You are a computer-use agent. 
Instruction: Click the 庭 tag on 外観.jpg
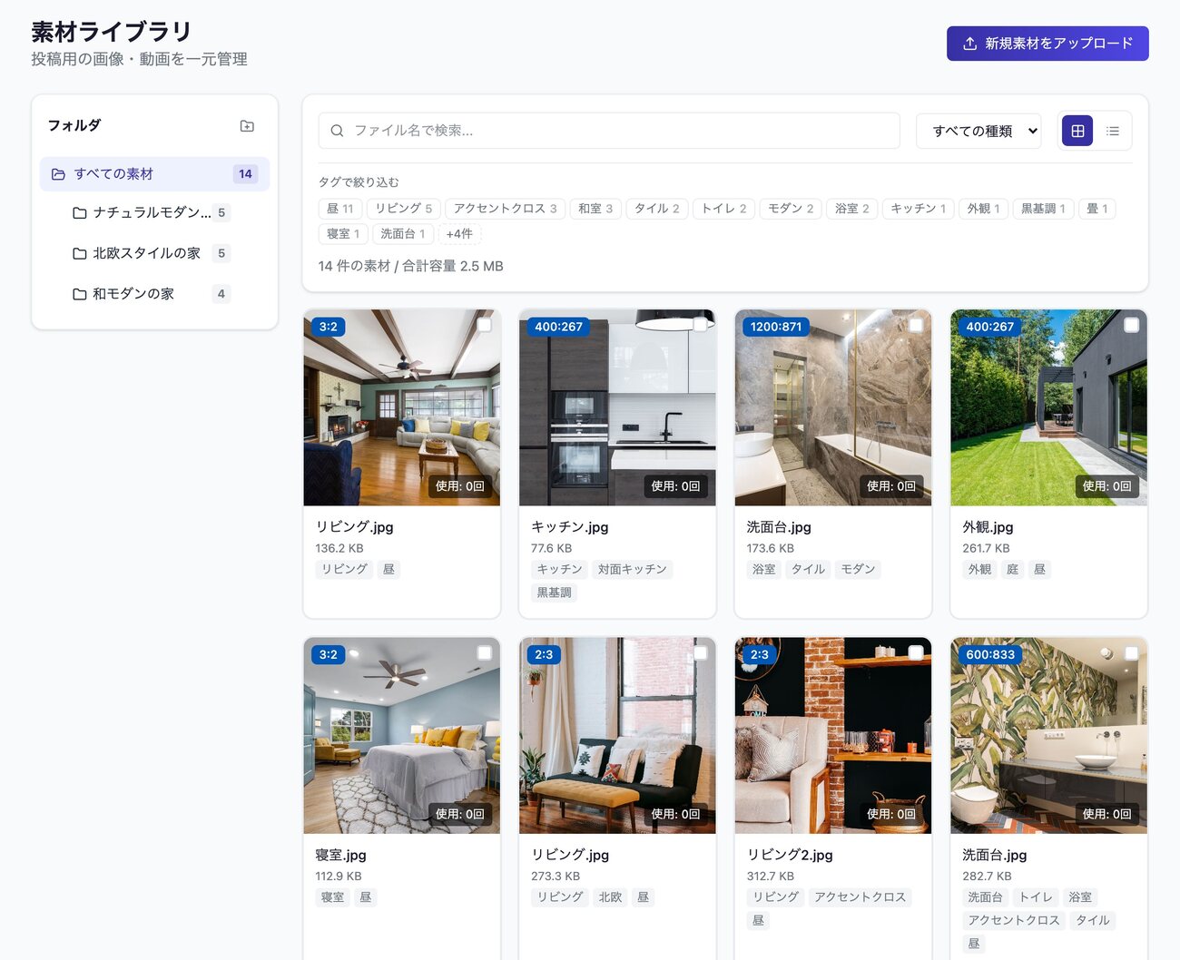click(1012, 570)
